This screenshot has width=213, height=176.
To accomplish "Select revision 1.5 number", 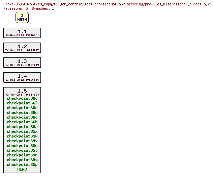I will 22,91.
